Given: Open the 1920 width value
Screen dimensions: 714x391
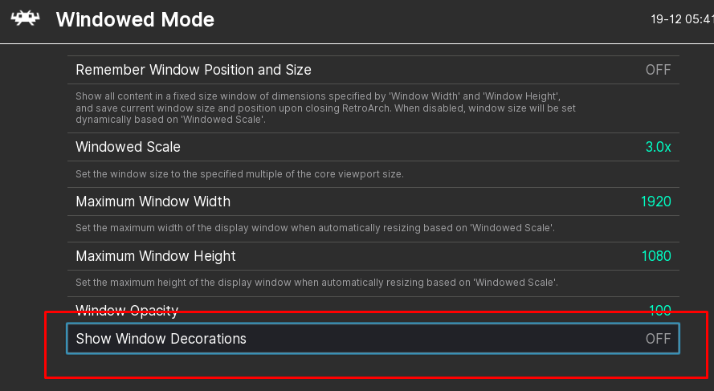Looking at the screenshot, I should [655, 202].
